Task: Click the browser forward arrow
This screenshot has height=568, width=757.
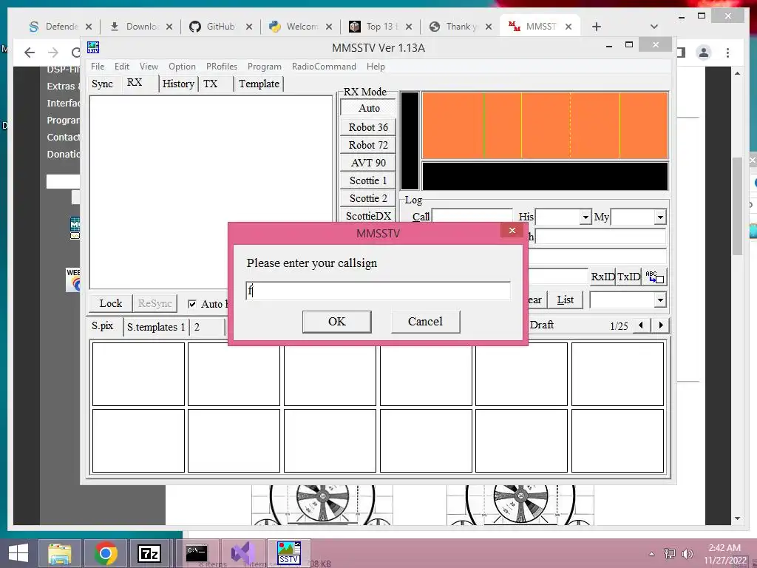Action: point(53,53)
